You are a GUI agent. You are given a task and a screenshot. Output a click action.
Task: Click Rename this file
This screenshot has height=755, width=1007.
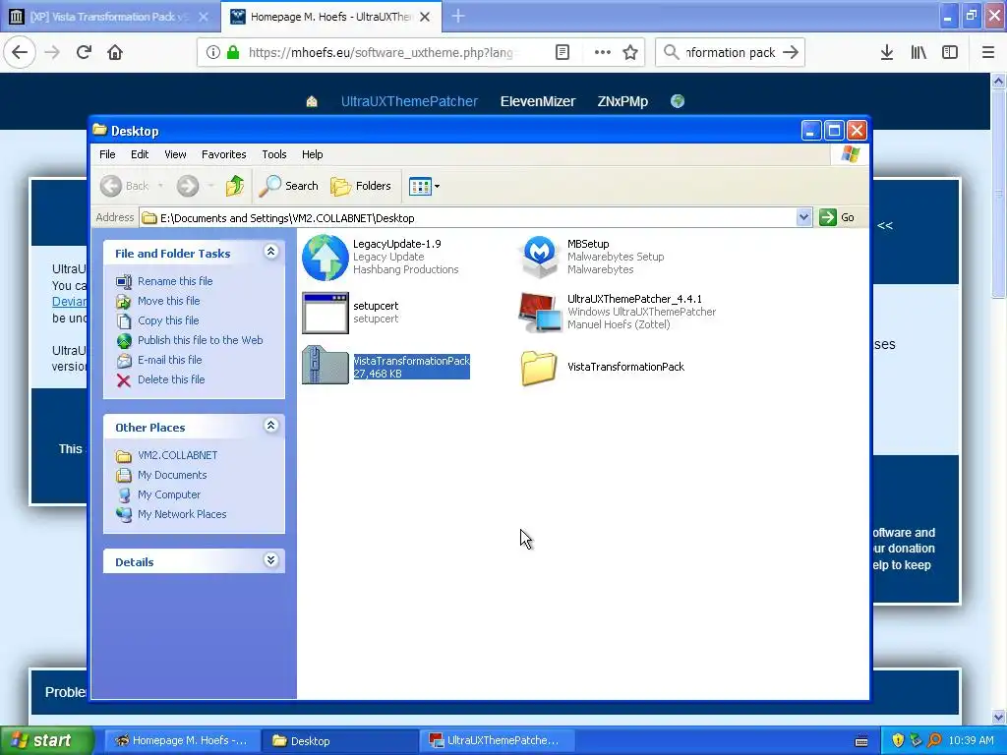175,281
